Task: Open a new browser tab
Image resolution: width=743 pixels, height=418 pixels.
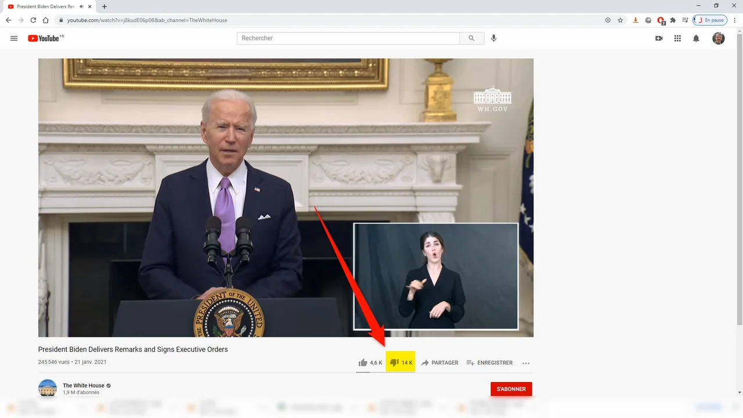Action: click(104, 6)
